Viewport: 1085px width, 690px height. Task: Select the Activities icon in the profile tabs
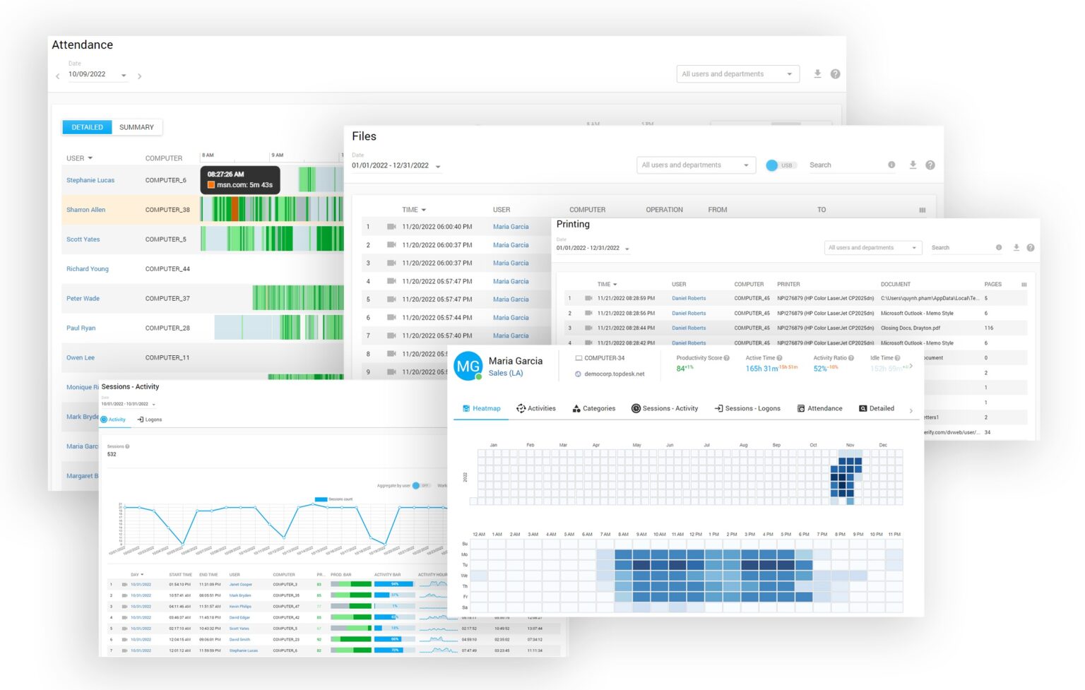point(521,408)
